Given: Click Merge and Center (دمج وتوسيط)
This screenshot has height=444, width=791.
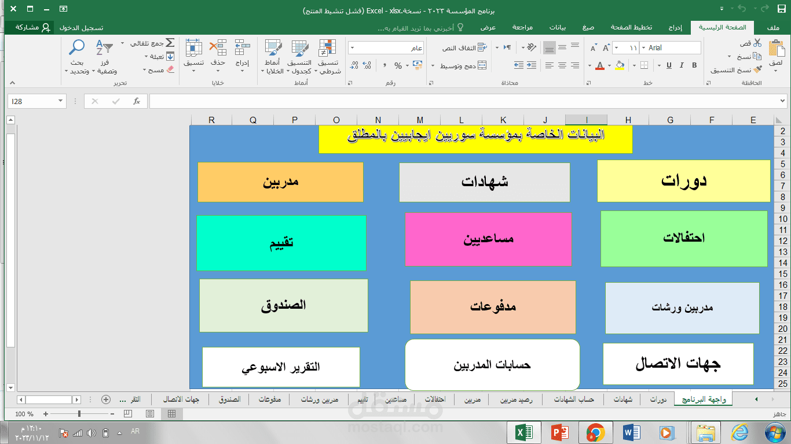Looking at the screenshot, I should tap(463, 66).
